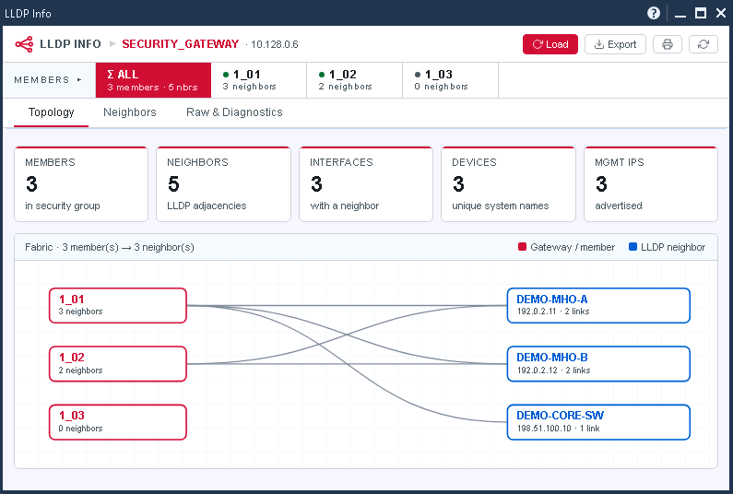Select member 1_02 with 2 neighbors

(354, 80)
